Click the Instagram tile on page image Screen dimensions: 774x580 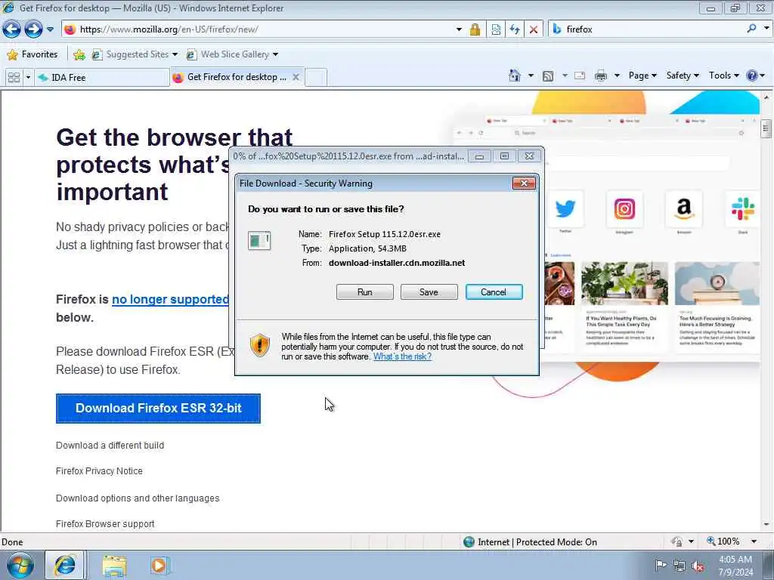click(x=624, y=208)
